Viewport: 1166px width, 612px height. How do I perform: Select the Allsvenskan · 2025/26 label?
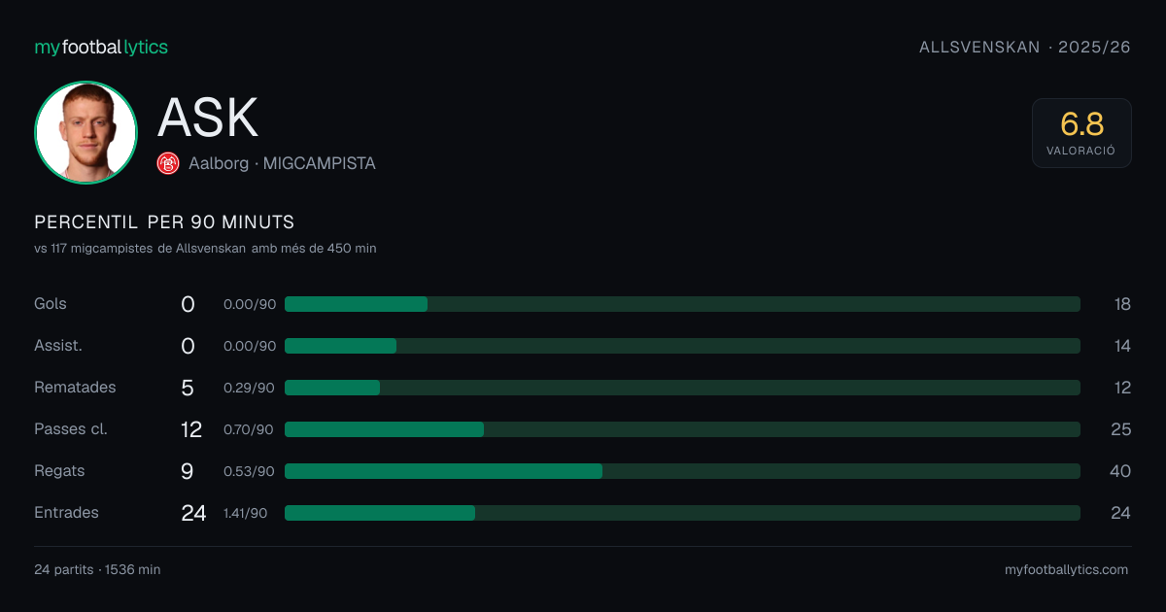click(x=1025, y=47)
